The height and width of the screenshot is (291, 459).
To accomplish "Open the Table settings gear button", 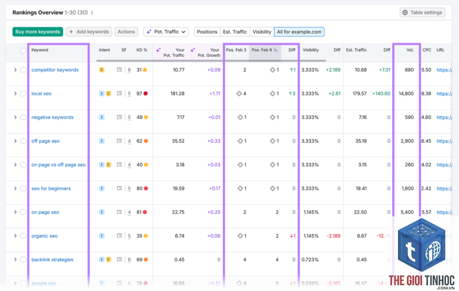I will (423, 13).
